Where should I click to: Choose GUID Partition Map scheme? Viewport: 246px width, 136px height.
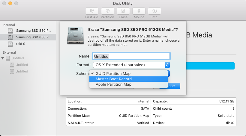click(128, 74)
